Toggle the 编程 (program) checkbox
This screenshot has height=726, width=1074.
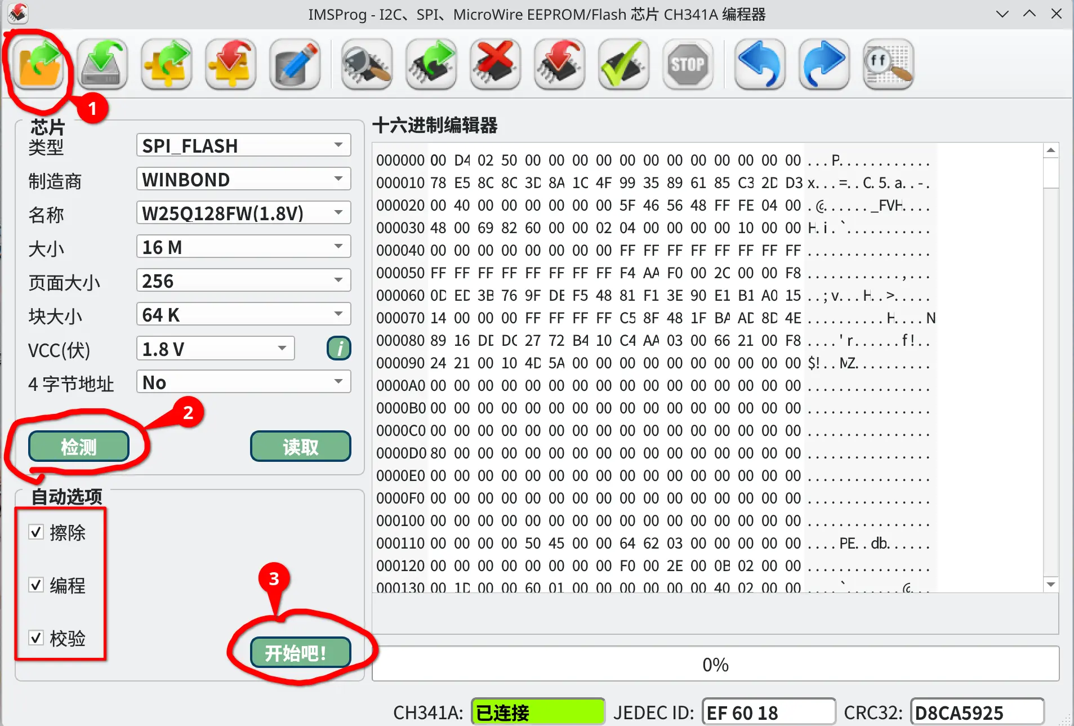click(x=36, y=585)
